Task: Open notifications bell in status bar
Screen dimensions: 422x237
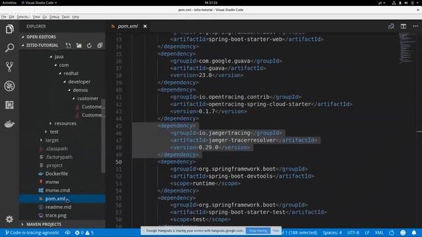Action: 414,232
